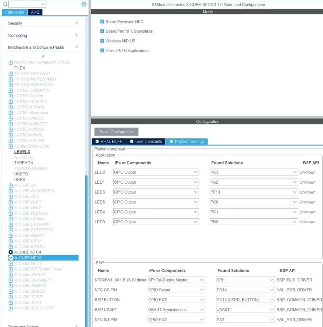The image size is (323, 327).
Task: Toggle the Device NFC Applications checkbox
Action: [102, 51]
